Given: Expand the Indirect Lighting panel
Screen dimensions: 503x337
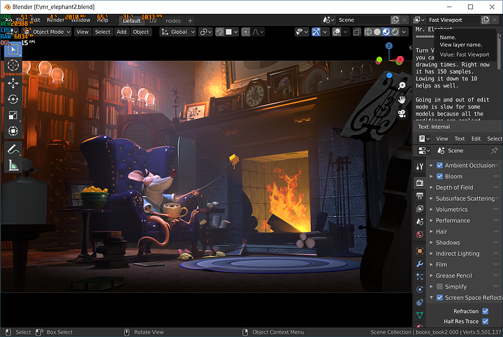Looking at the screenshot, I should pos(432,254).
